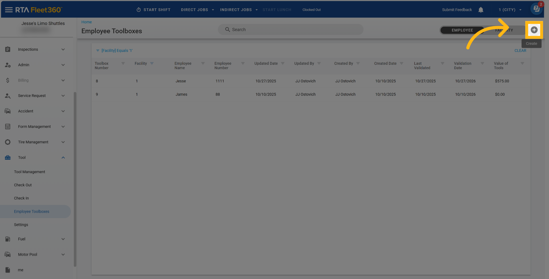This screenshot has width=549, height=279.
Task: Open the hamburger navigation menu
Action: [x=9, y=10]
